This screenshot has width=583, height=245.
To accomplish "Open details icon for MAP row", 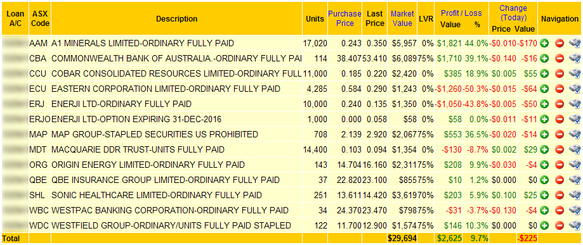I will click(575, 134).
